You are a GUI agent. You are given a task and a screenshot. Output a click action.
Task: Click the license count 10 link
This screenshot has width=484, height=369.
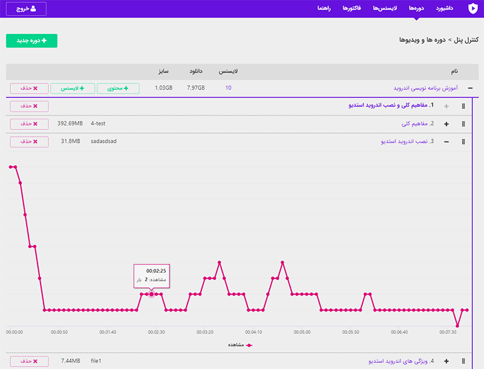click(x=228, y=88)
